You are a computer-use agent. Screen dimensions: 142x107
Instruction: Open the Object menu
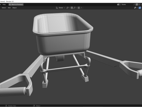pos(14,8)
